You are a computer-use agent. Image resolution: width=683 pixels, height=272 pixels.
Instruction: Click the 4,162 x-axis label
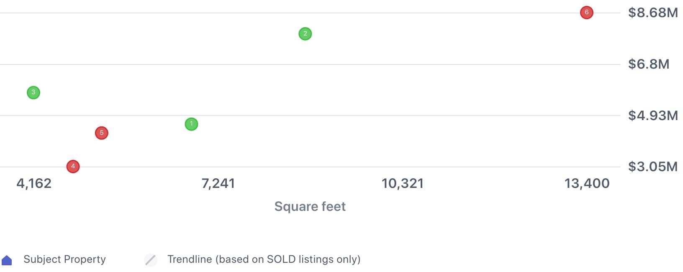click(34, 183)
